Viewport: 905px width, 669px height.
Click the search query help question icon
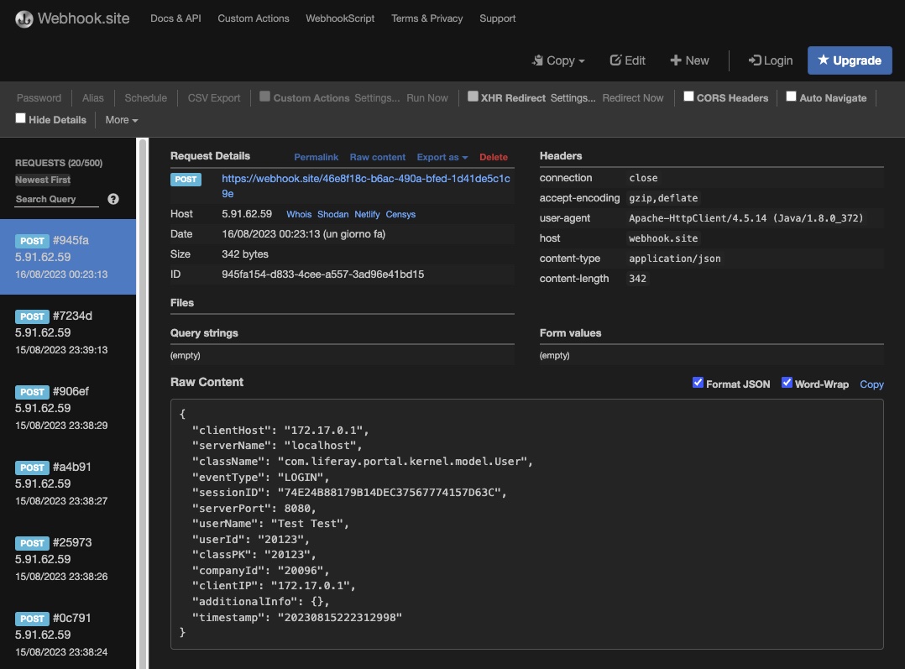[113, 199]
